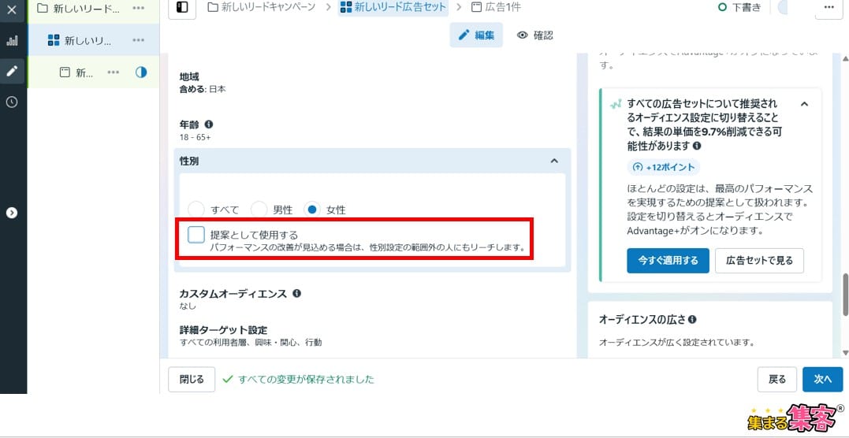Click the sidebar expand arrow circle icon
This screenshot has width=849, height=438.
[x=12, y=213]
